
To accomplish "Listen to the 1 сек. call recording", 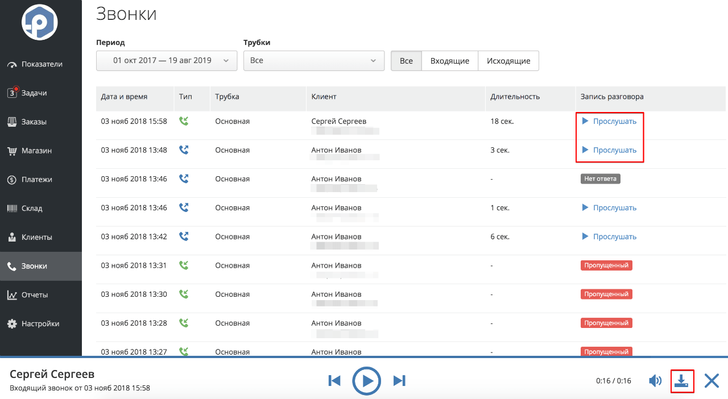I will pyautogui.click(x=609, y=207).
